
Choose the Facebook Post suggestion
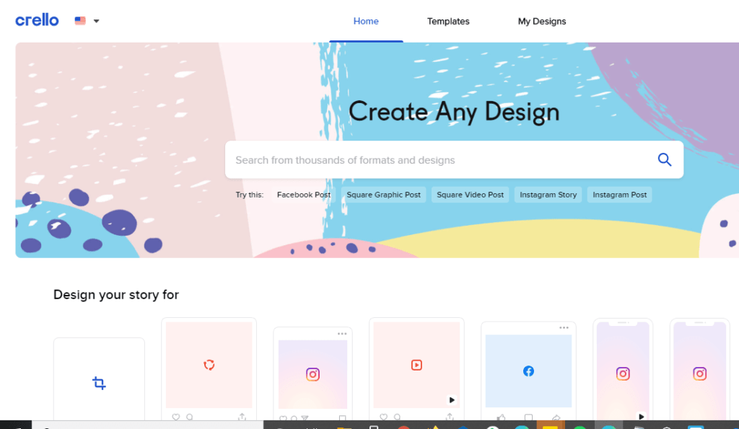click(x=304, y=195)
